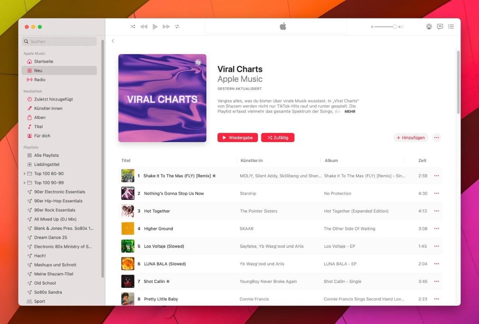Toggle shuffle in the playback toolbar
This screenshot has height=324, width=479.
[x=133, y=27]
